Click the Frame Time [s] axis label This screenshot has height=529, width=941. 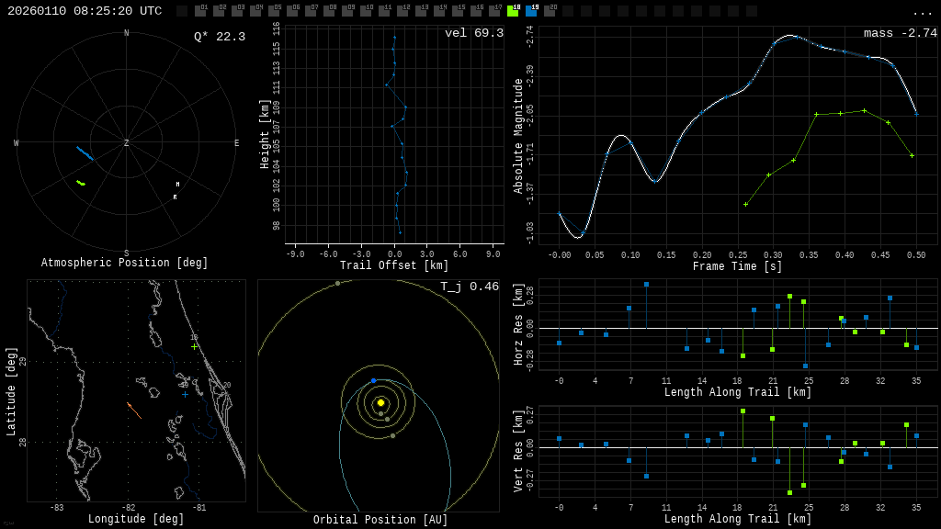point(738,266)
